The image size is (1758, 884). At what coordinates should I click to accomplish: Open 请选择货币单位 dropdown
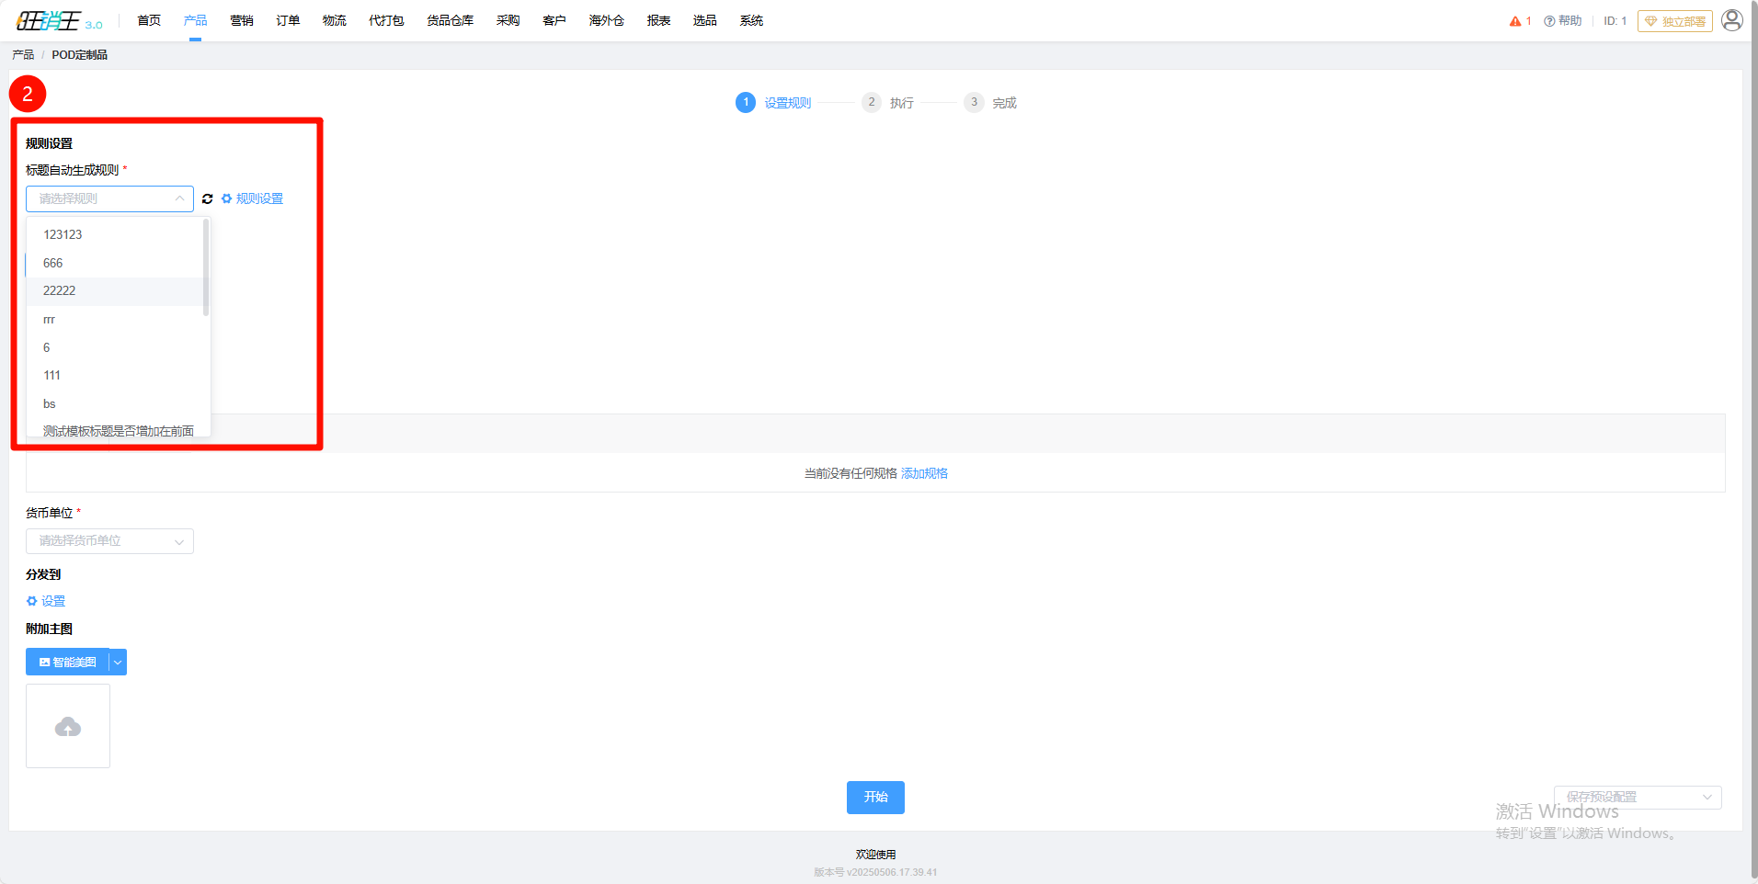(x=109, y=541)
